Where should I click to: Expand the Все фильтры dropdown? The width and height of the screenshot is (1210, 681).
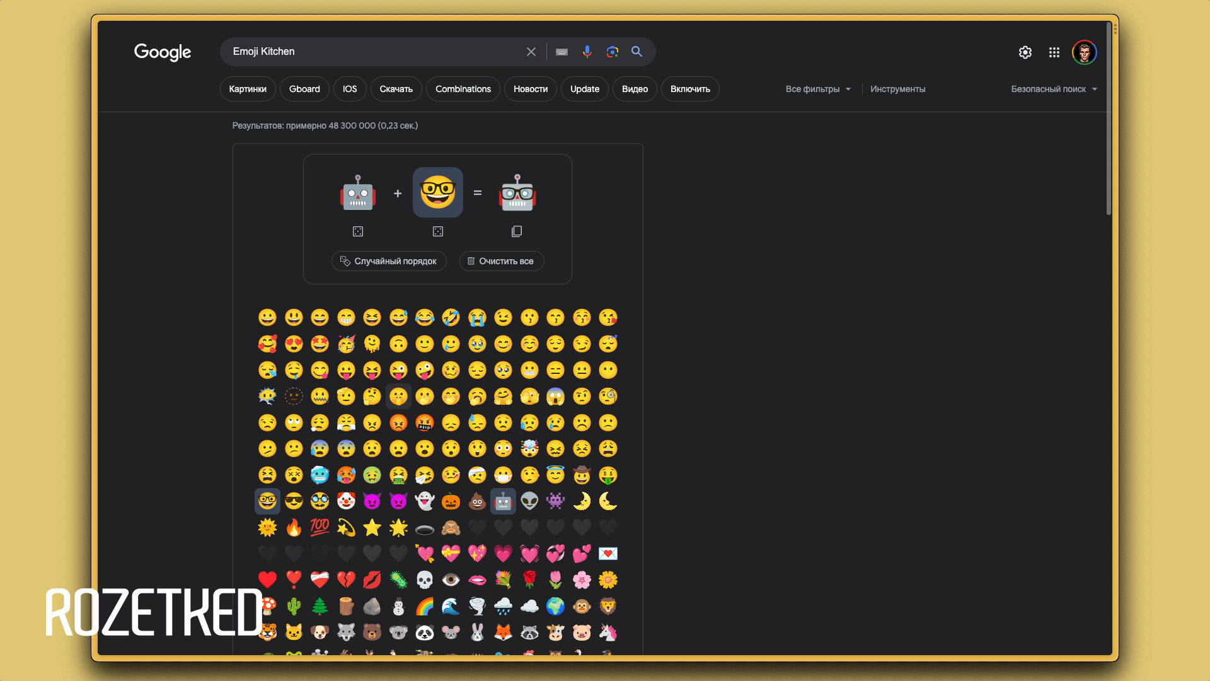817,89
